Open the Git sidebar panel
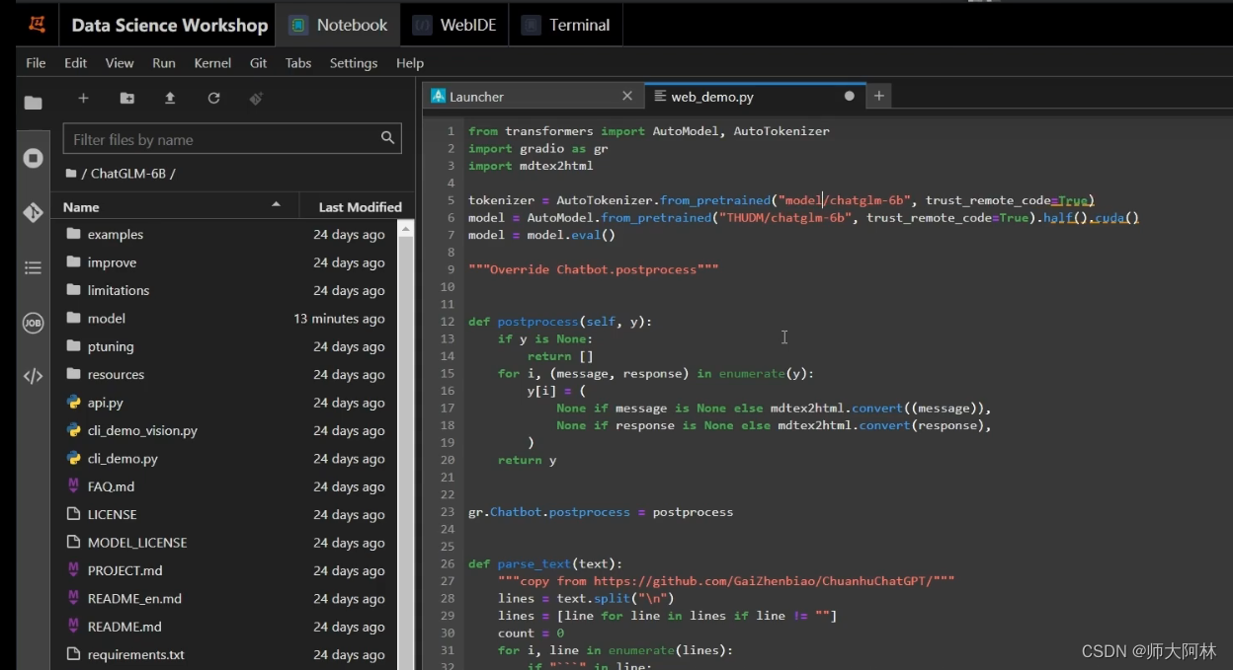 [x=33, y=212]
